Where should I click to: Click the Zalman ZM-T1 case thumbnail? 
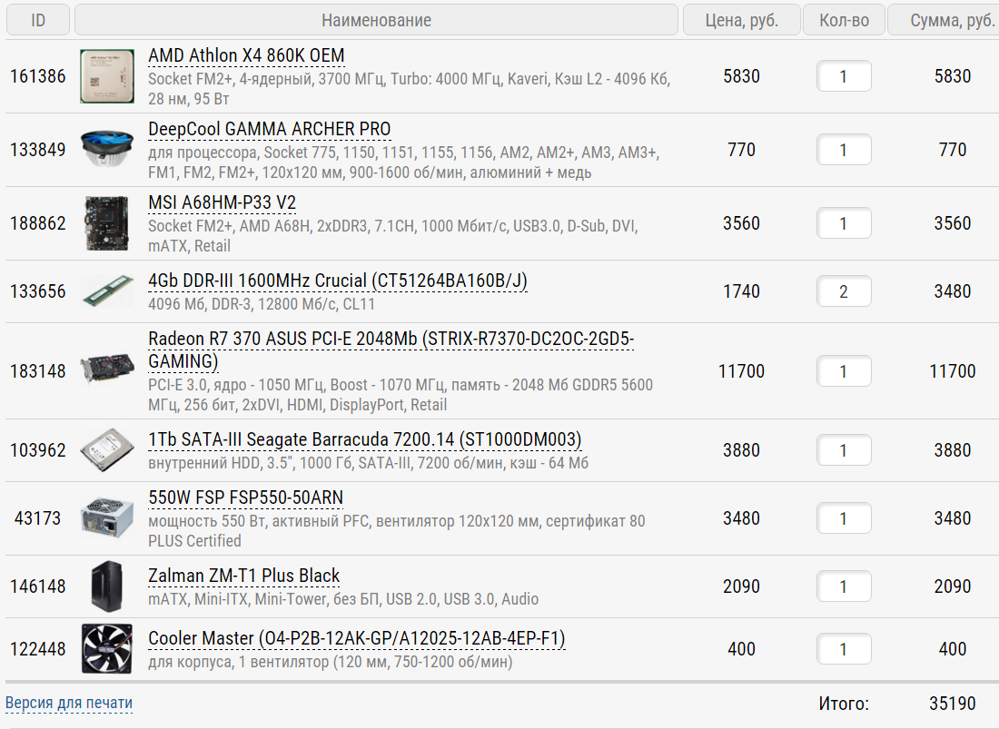[106, 586]
